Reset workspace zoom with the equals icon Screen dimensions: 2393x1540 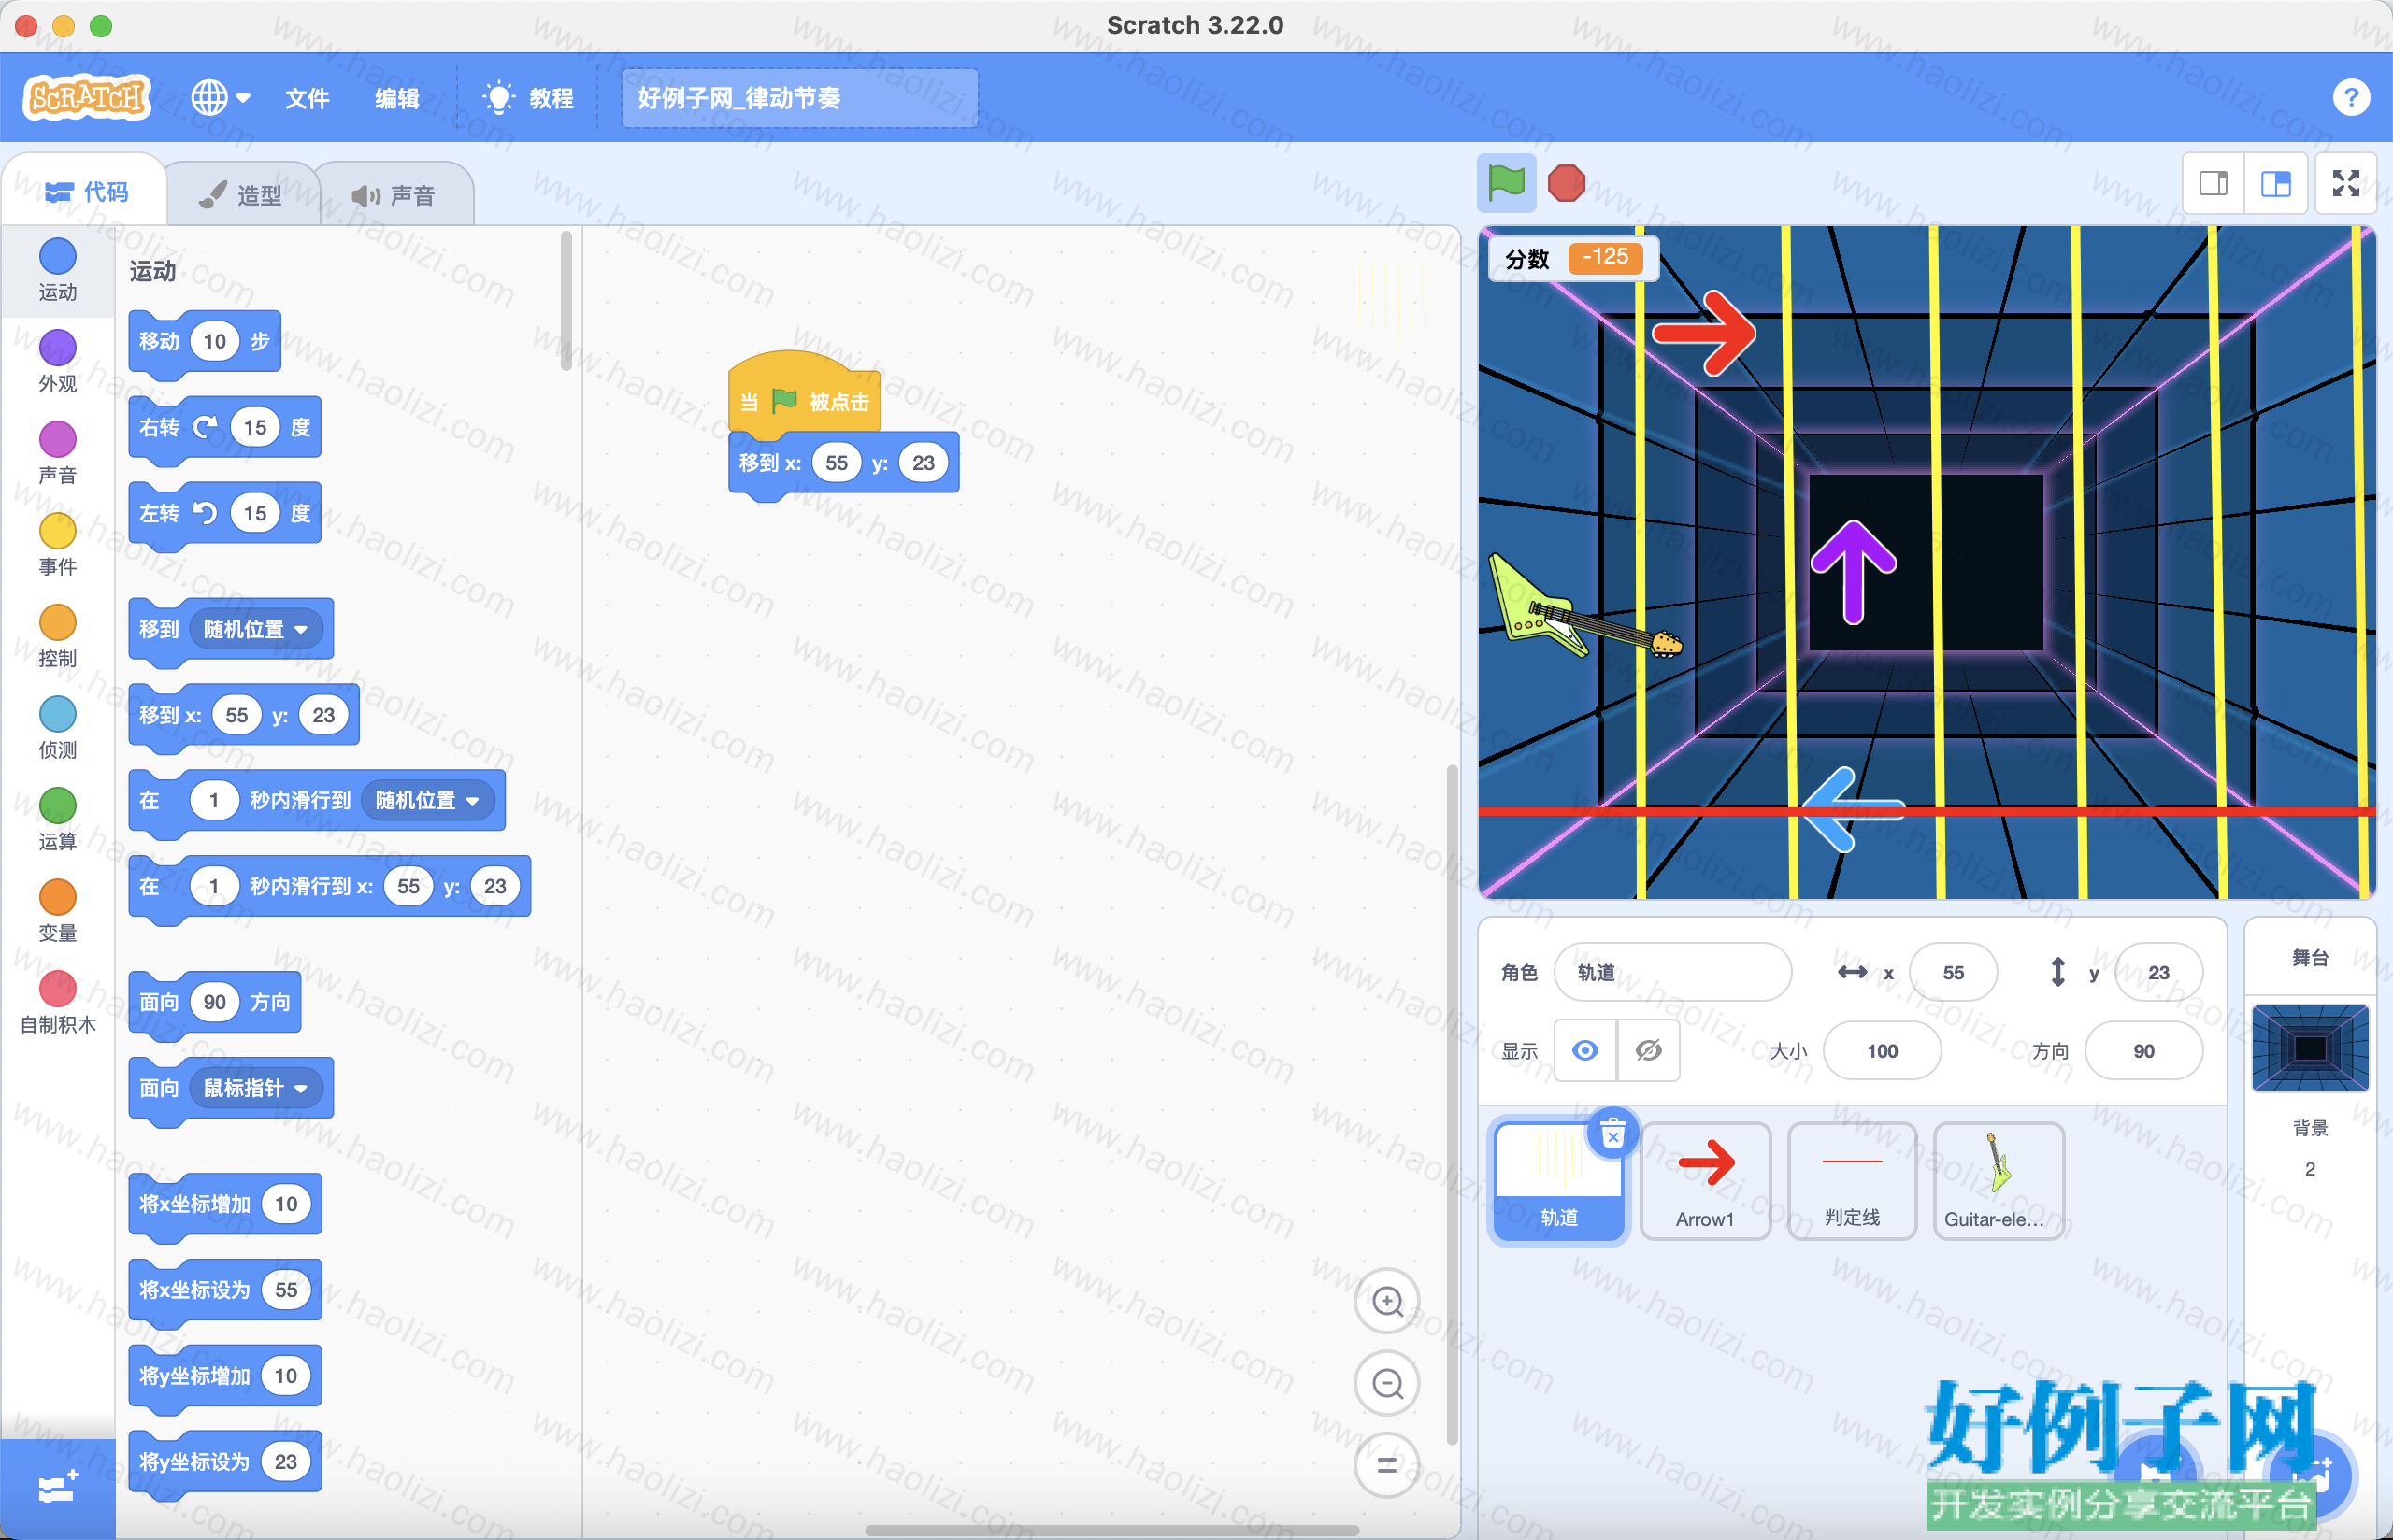1387,1465
